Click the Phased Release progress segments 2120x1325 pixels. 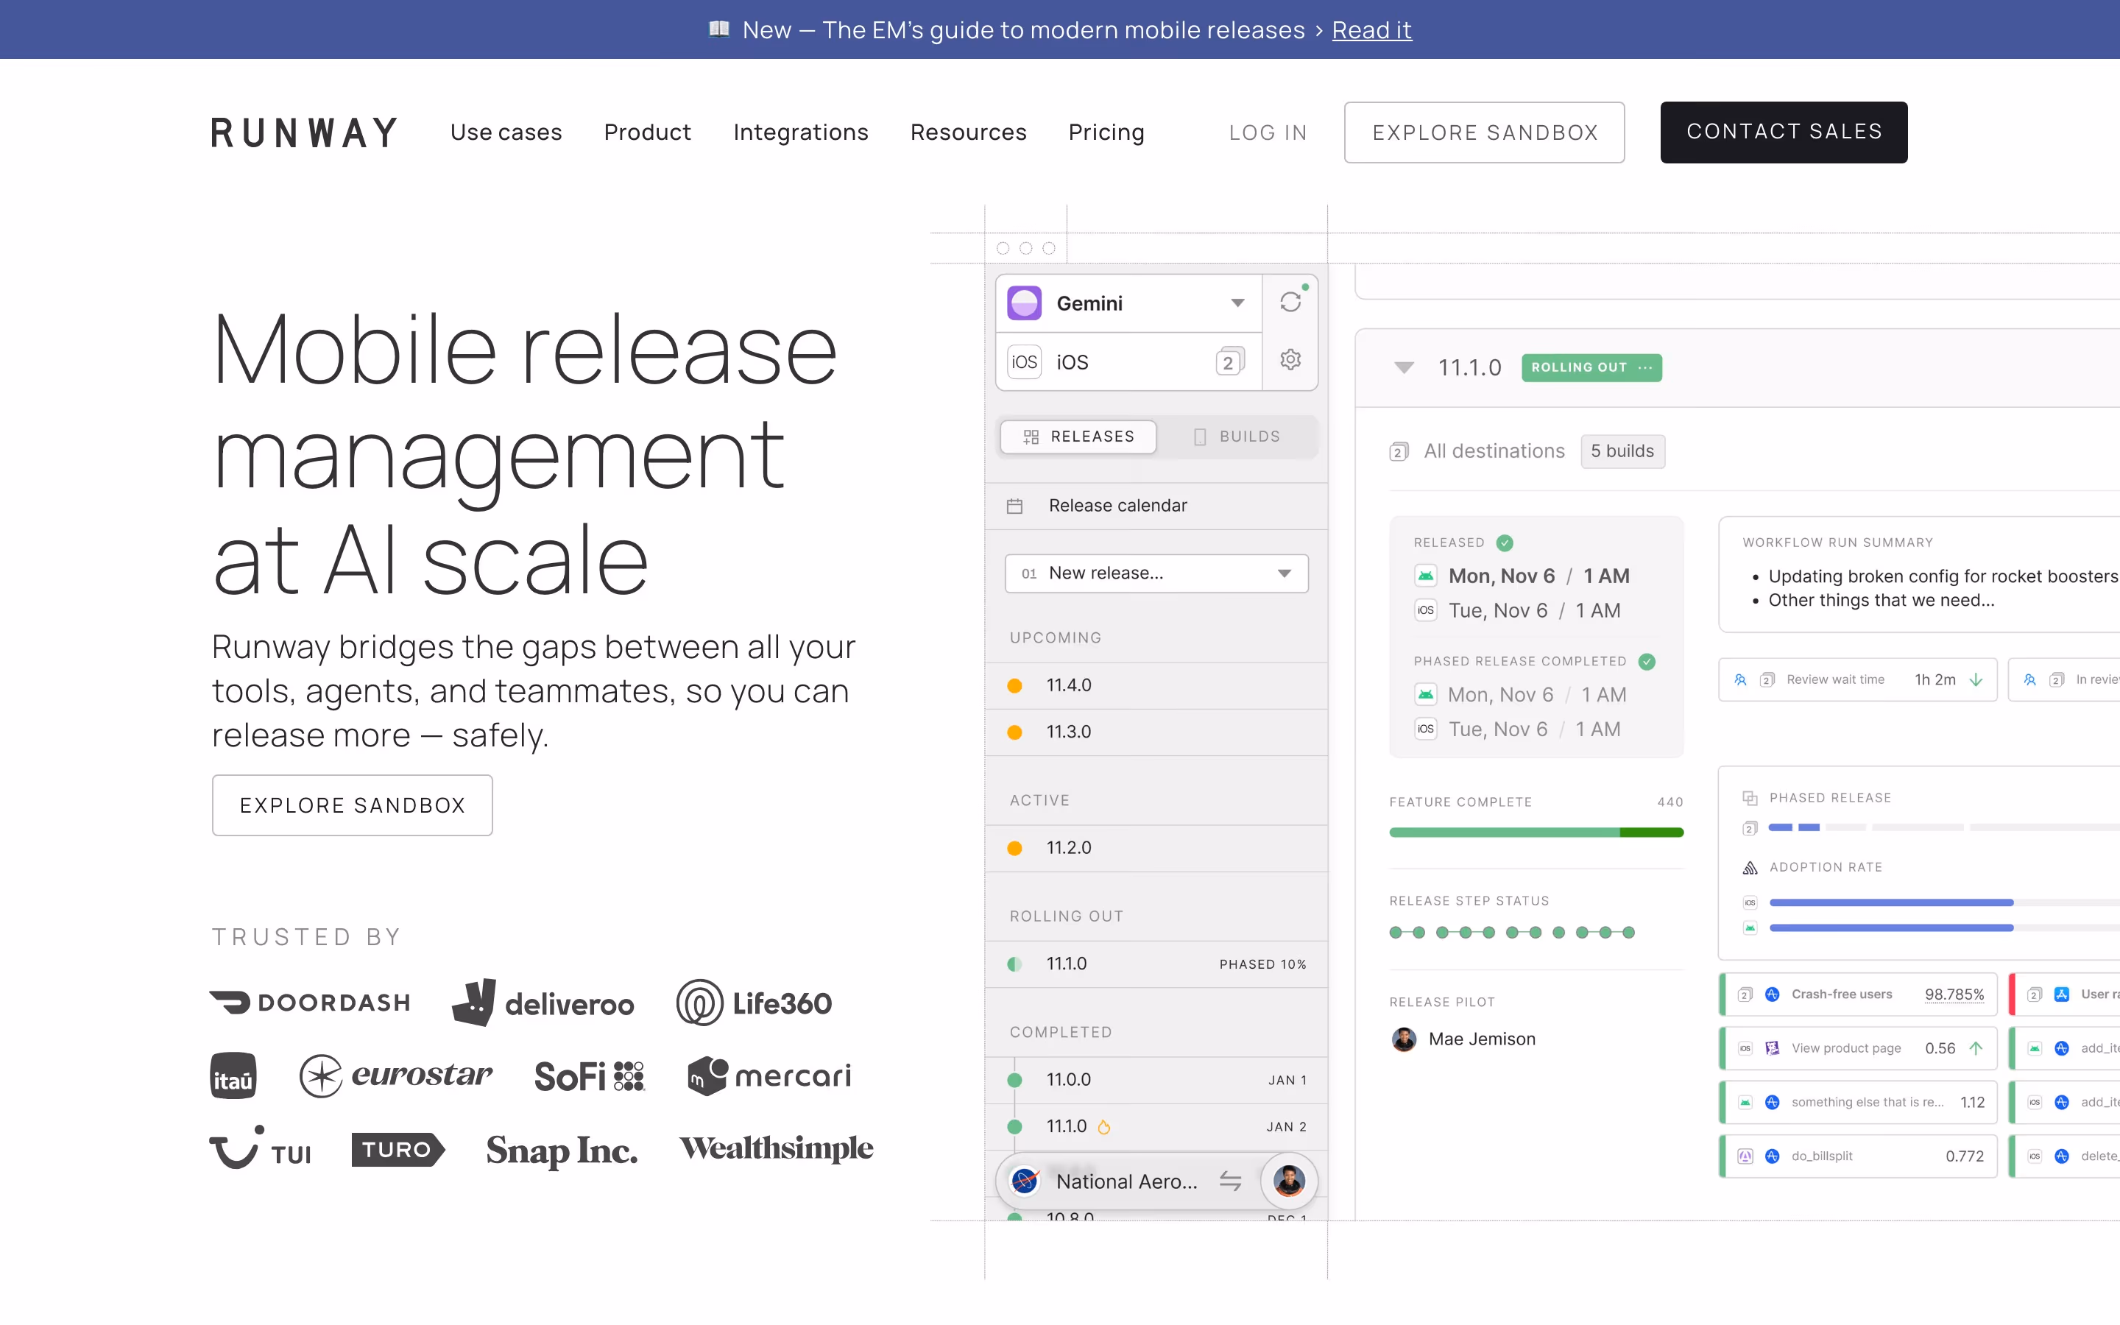pyautogui.click(x=1943, y=827)
